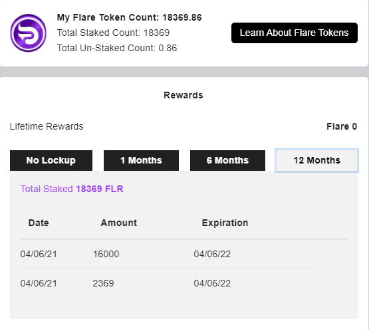Click the Total Staked Count line
The width and height of the screenshot is (369, 329).
click(x=113, y=33)
